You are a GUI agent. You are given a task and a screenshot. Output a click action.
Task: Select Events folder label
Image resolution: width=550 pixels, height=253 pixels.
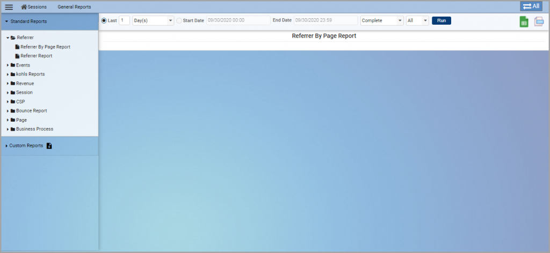click(x=23, y=65)
